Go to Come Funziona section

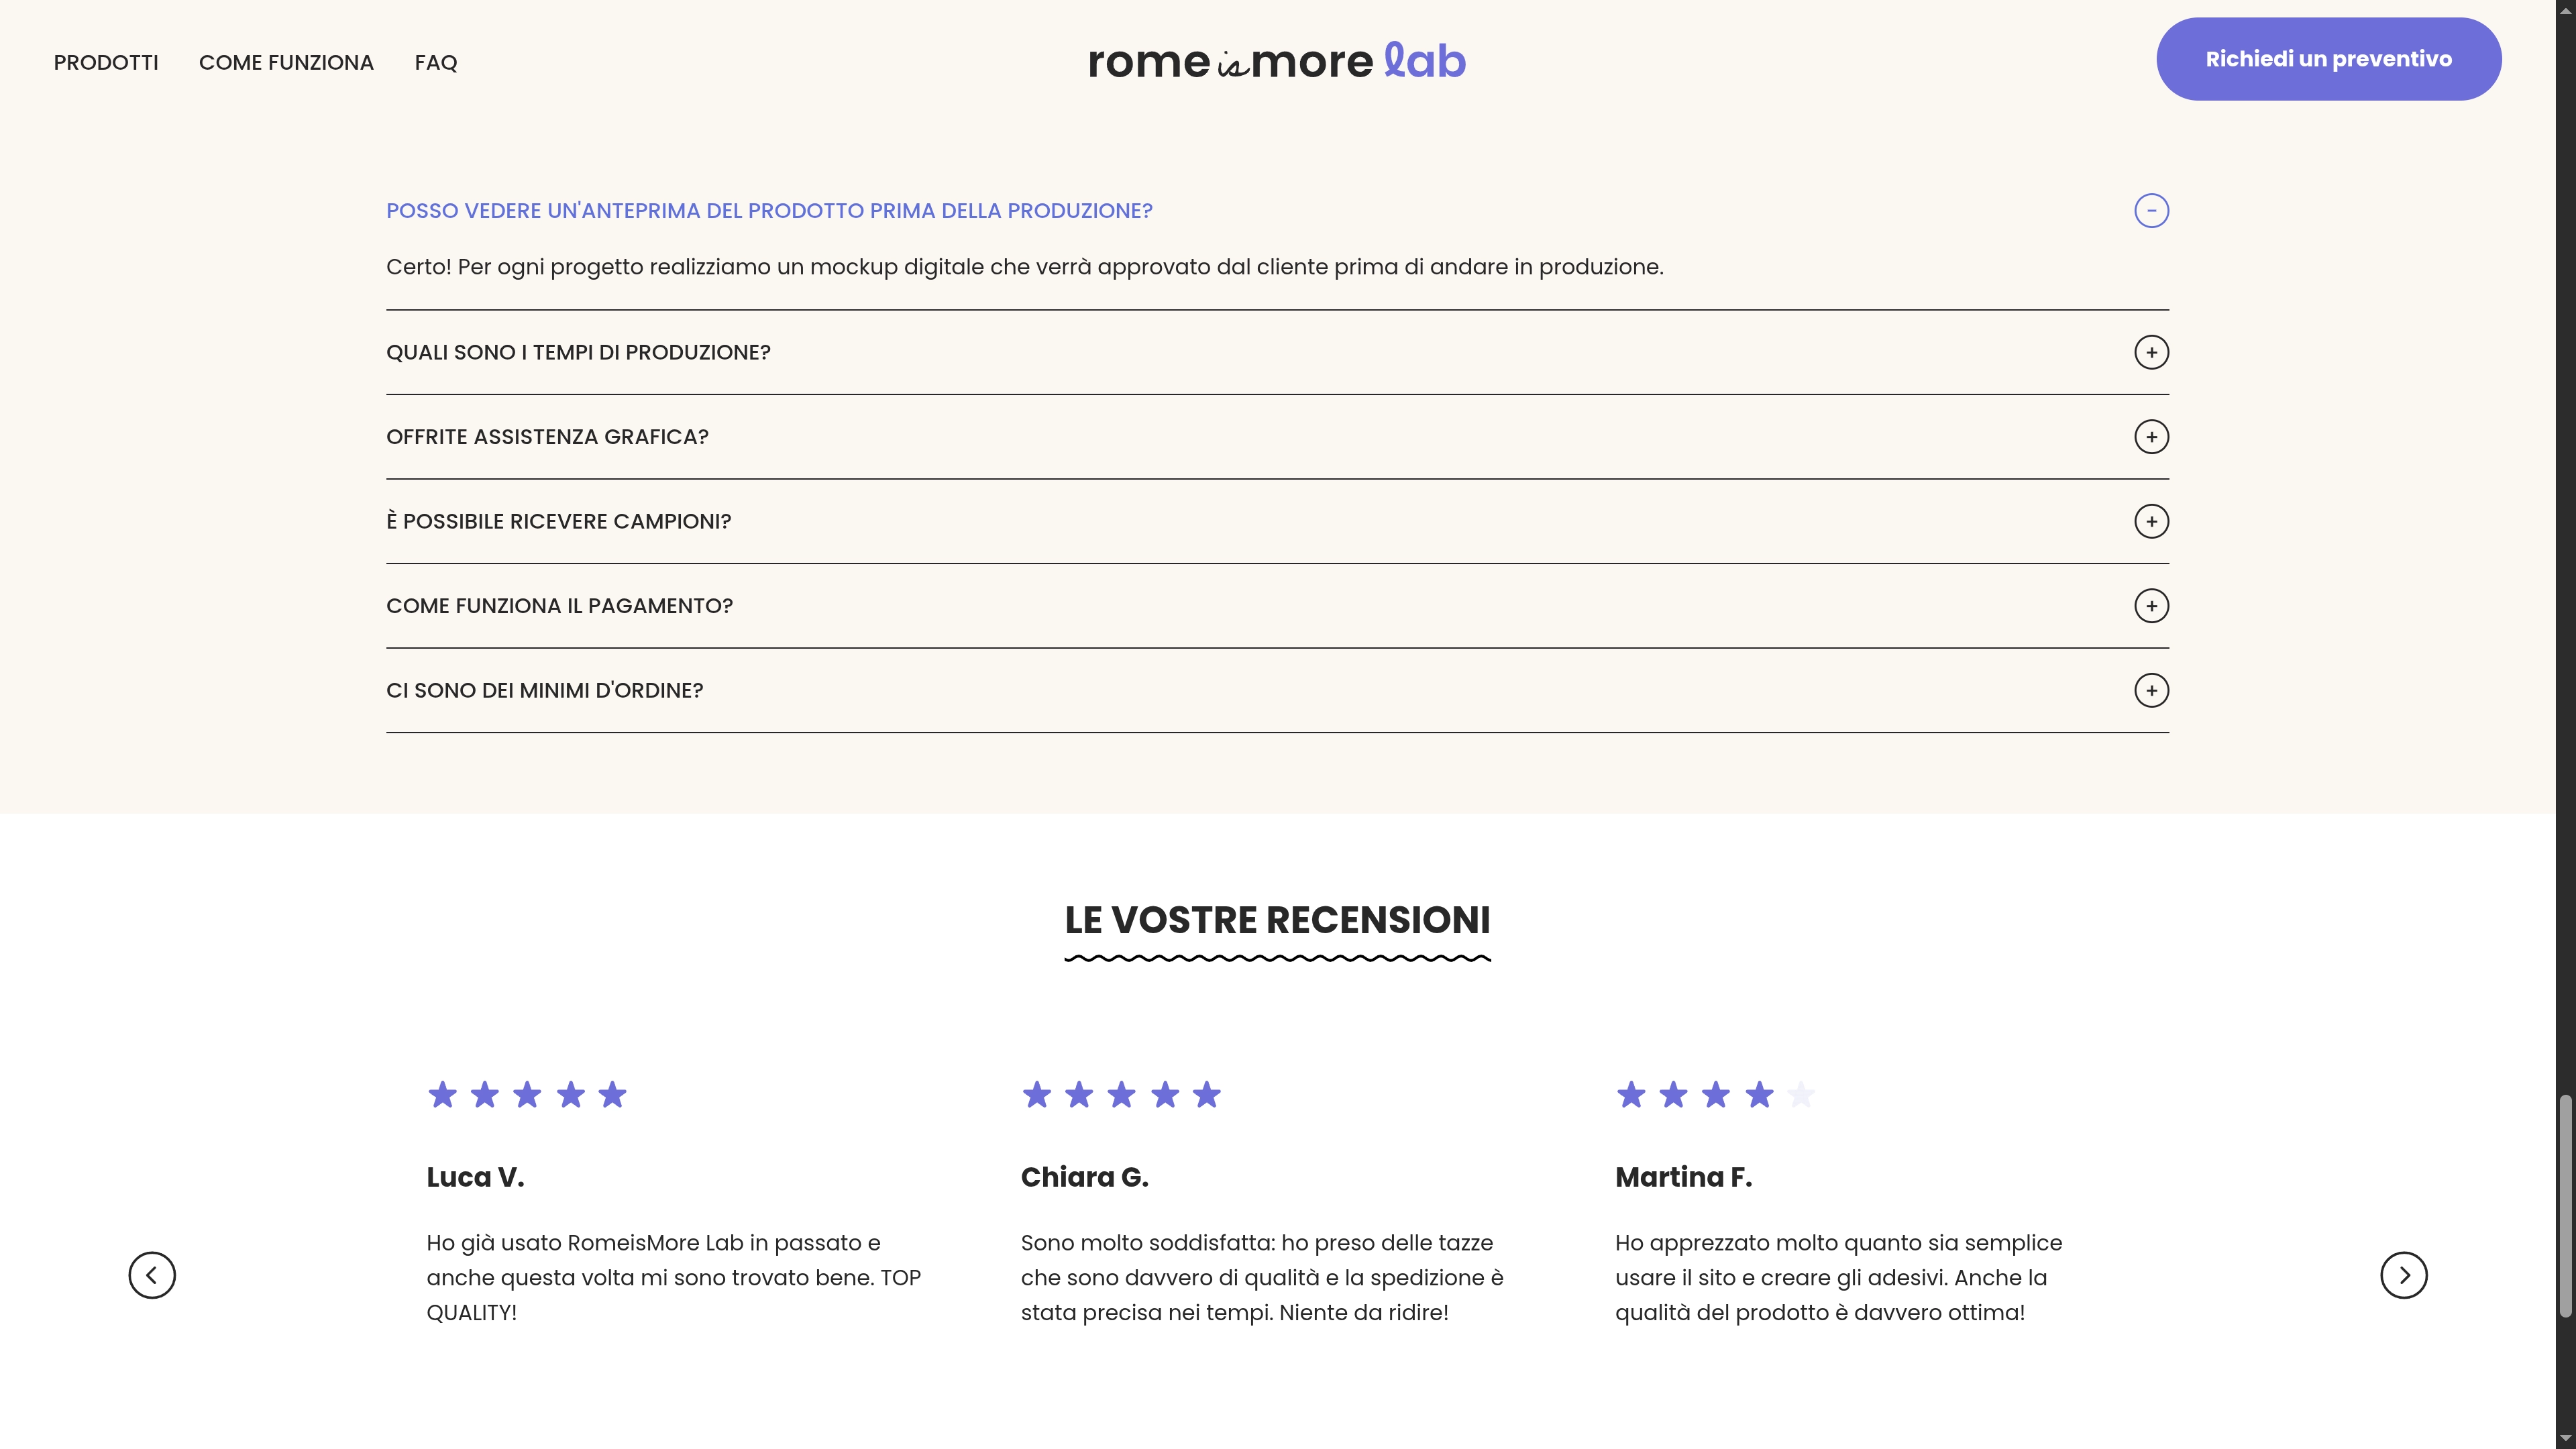tap(286, 63)
